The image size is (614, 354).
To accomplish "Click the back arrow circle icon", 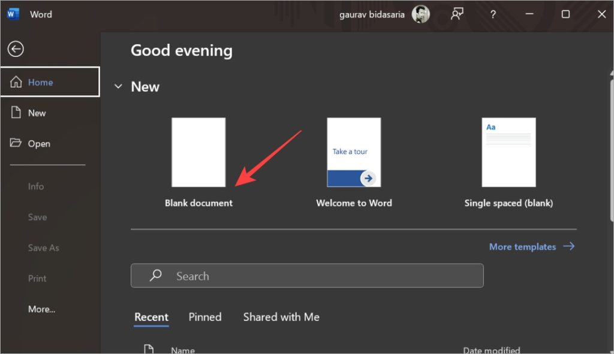I will pos(16,49).
